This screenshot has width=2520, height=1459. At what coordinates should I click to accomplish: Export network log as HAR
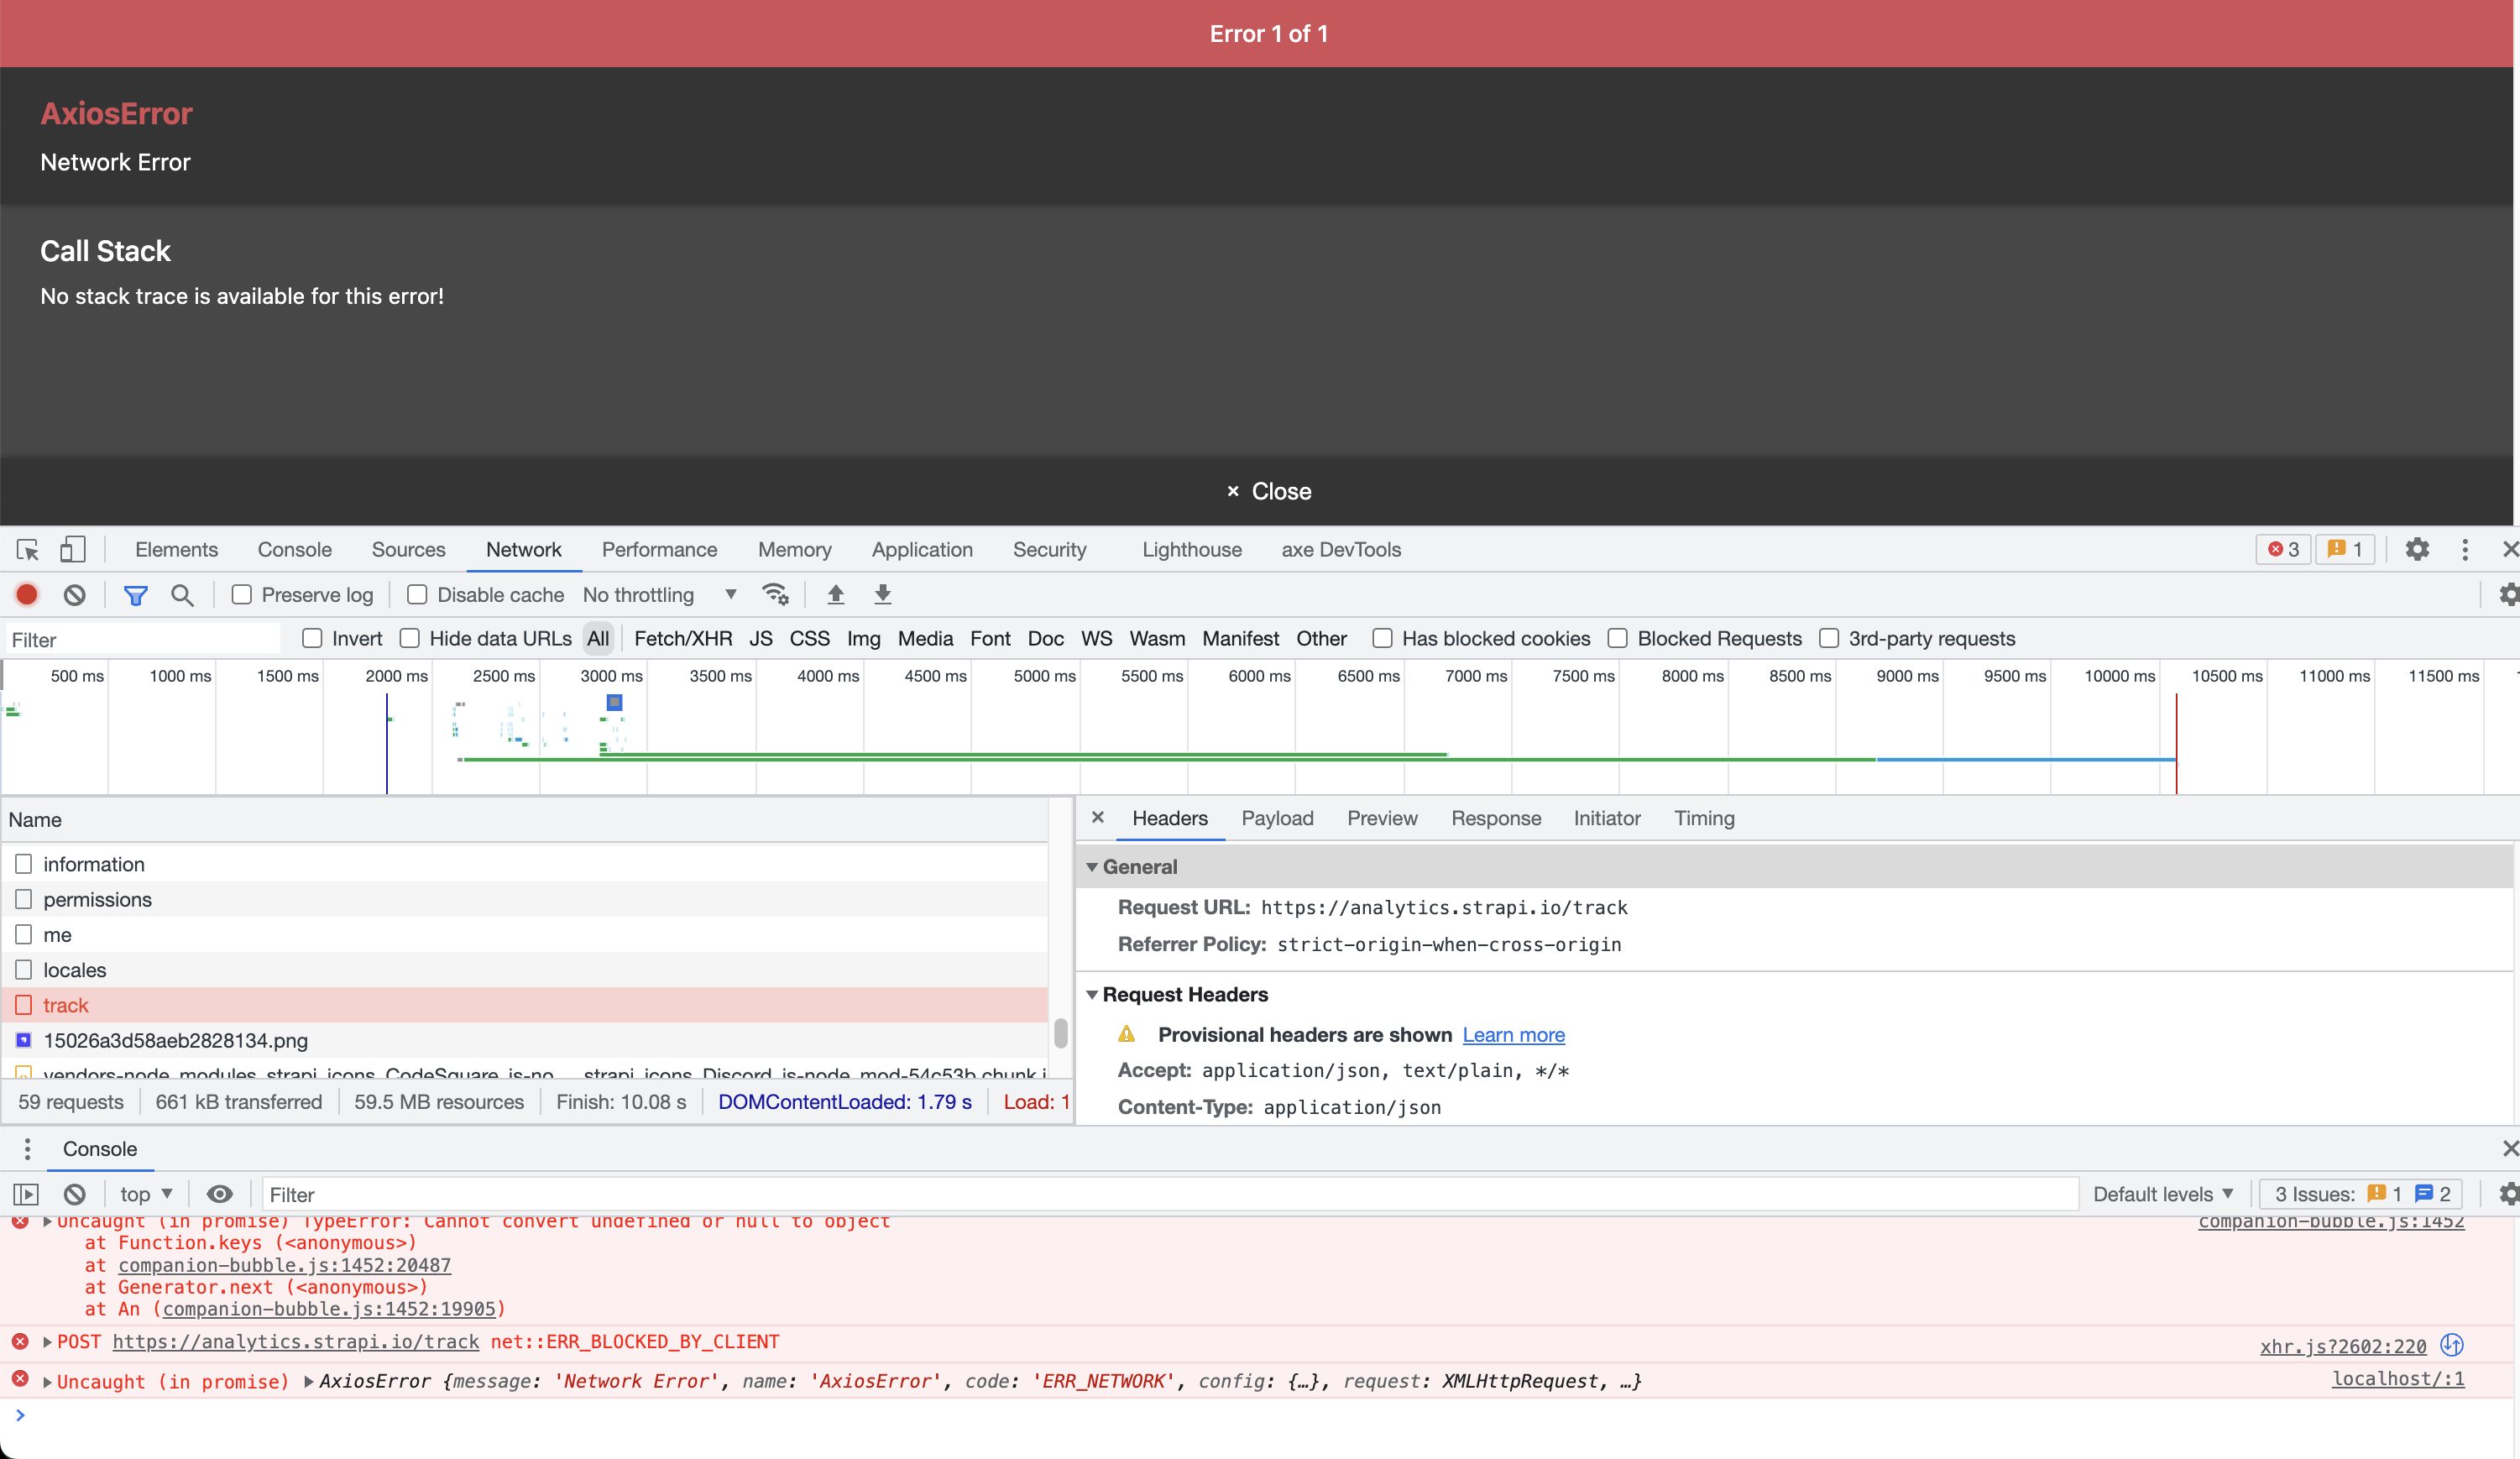click(883, 594)
